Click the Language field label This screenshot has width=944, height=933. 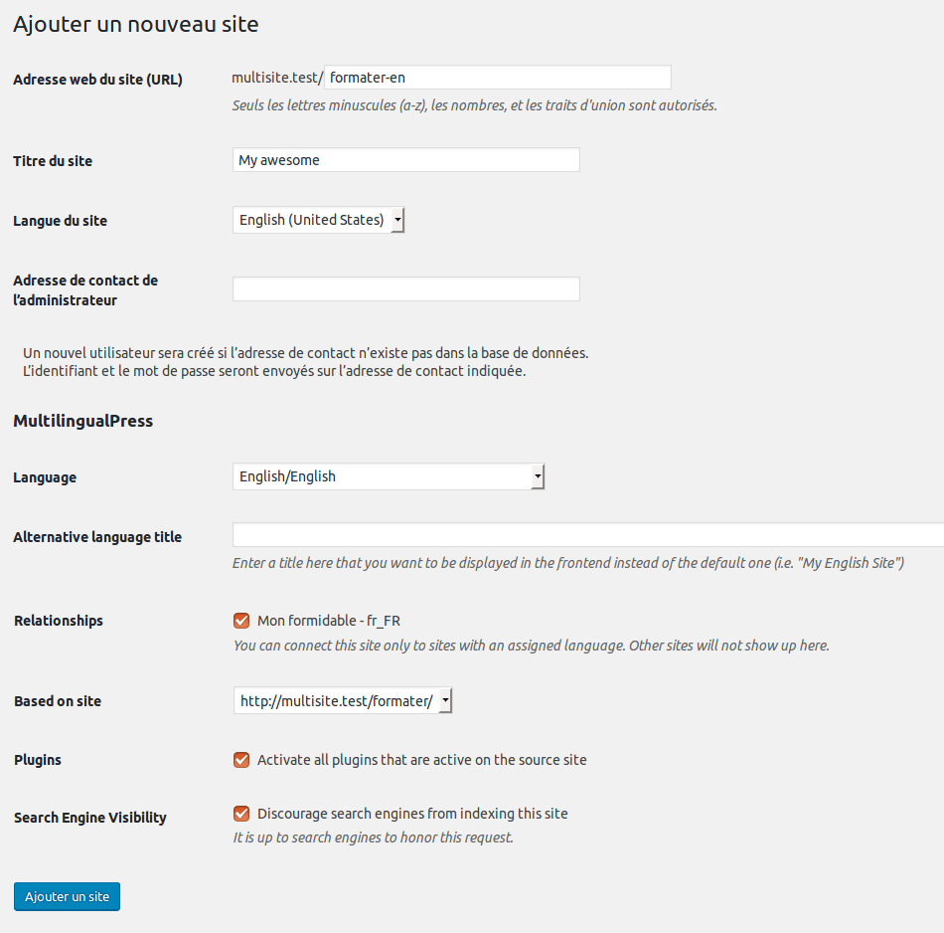[45, 477]
